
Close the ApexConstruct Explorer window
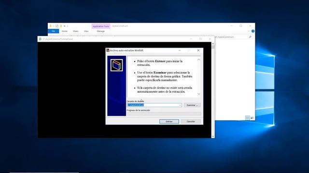(250, 26)
